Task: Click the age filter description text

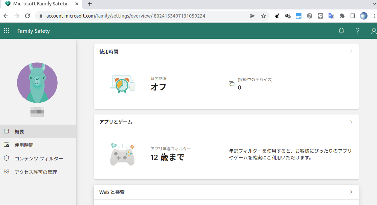Action: click(290, 154)
